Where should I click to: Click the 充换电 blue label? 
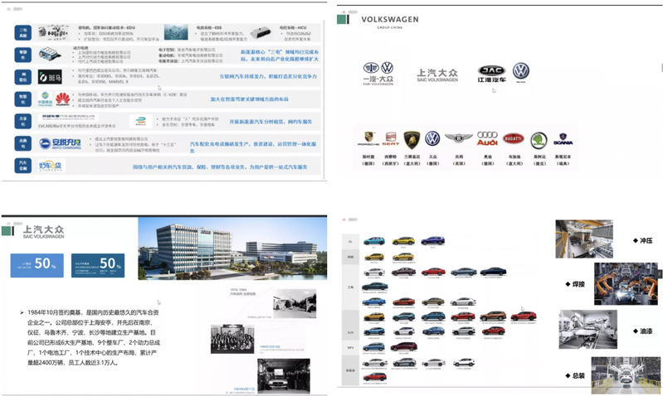(23, 143)
